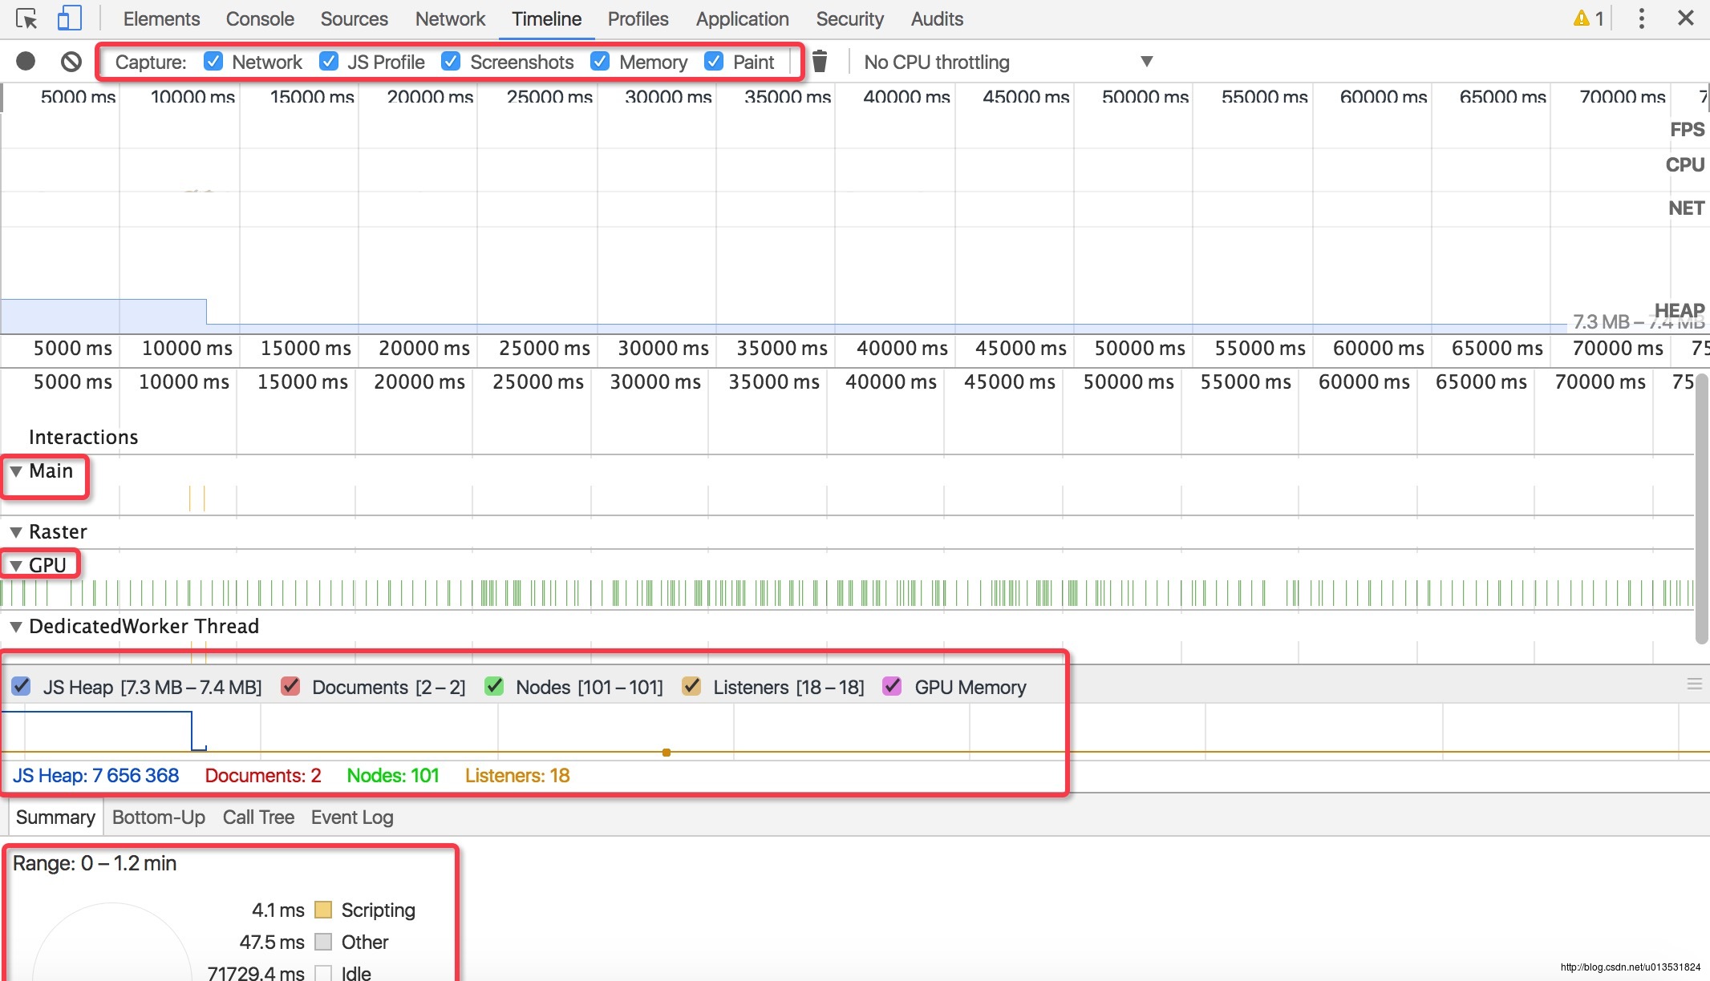Click the NET overview label
1710x981 pixels.
(1686, 208)
